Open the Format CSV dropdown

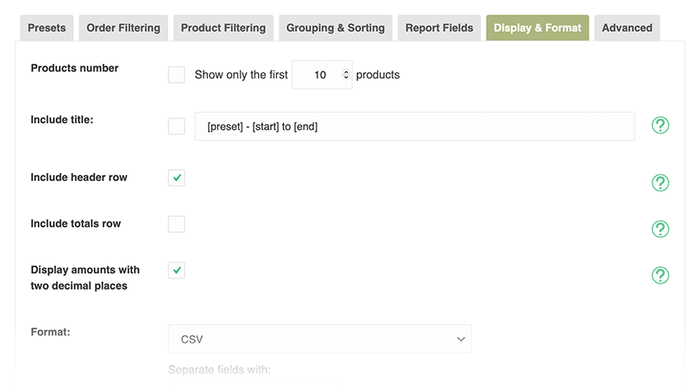pyautogui.click(x=320, y=339)
